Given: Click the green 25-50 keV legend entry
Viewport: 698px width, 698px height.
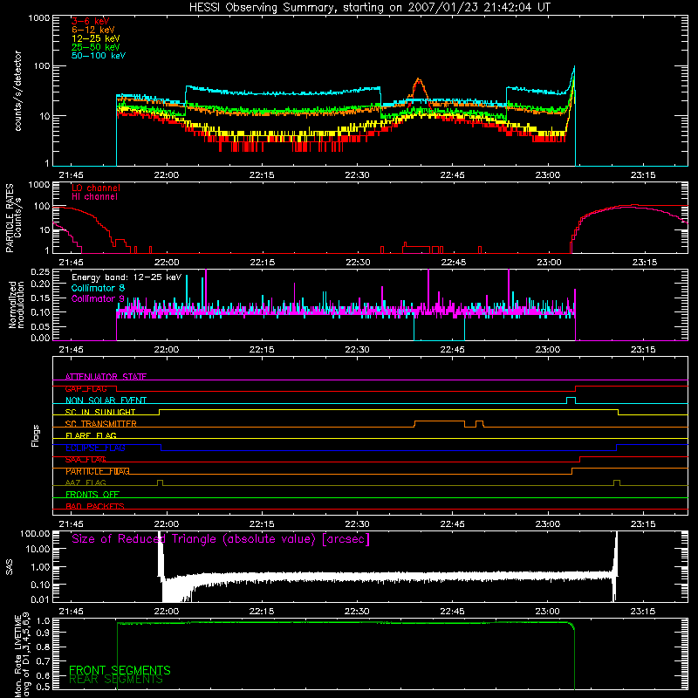Looking at the screenshot, I should [96, 47].
